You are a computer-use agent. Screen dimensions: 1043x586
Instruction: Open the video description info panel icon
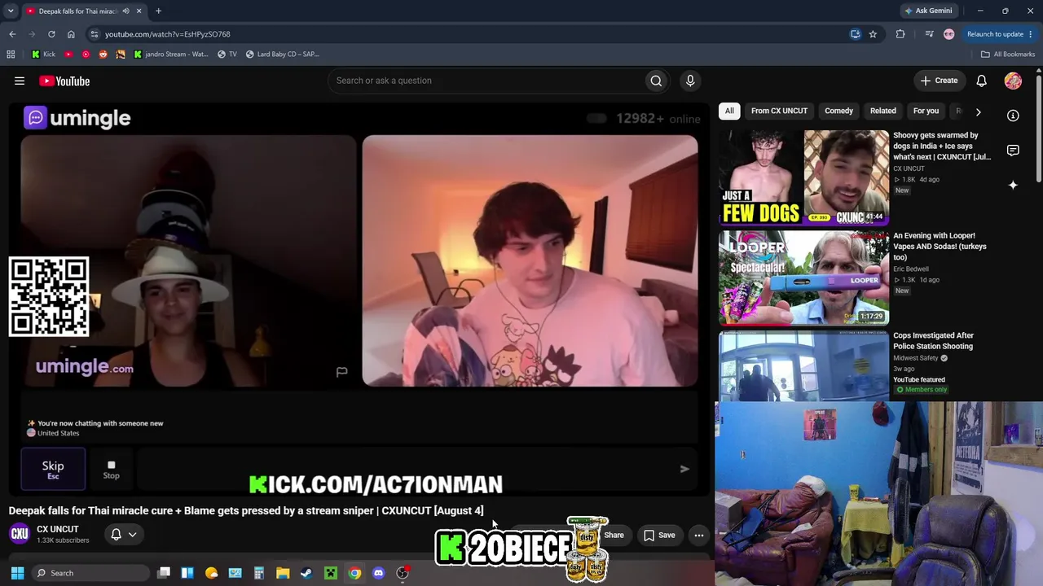coord(1013,116)
